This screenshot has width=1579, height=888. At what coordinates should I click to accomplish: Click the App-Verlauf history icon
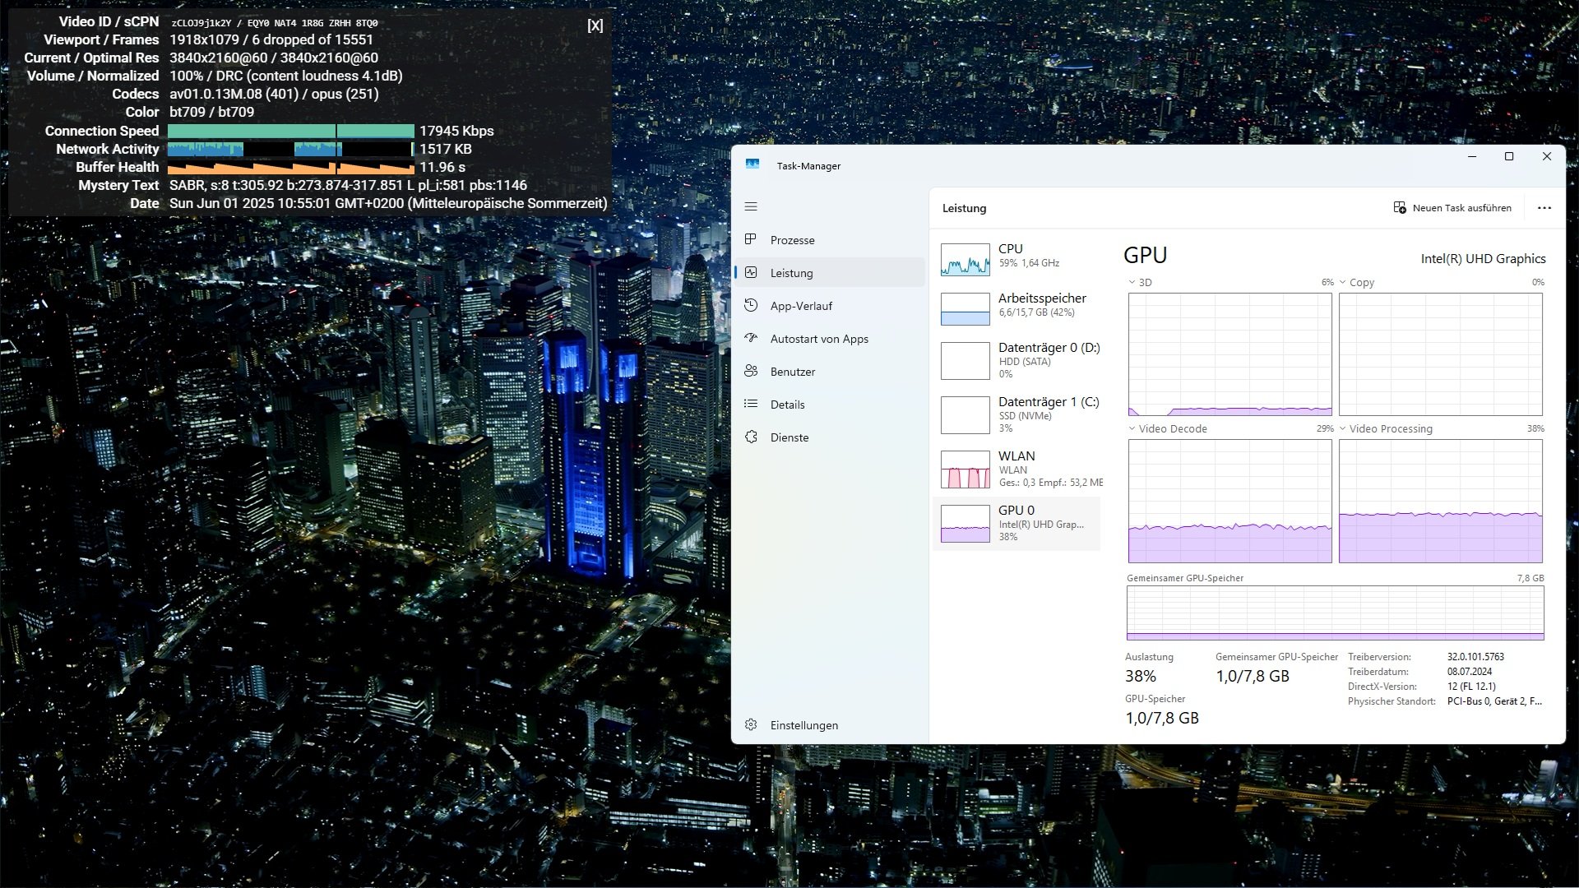[x=751, y=305]
